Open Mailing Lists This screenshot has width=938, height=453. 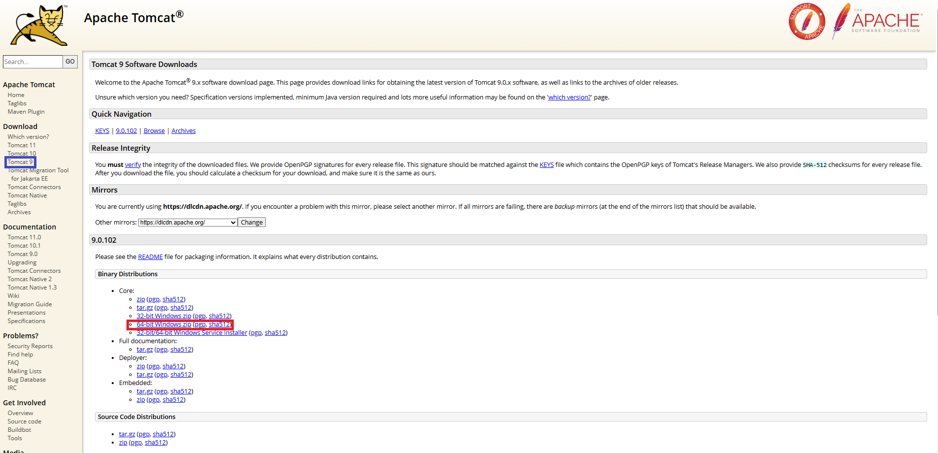coord(25,371)
